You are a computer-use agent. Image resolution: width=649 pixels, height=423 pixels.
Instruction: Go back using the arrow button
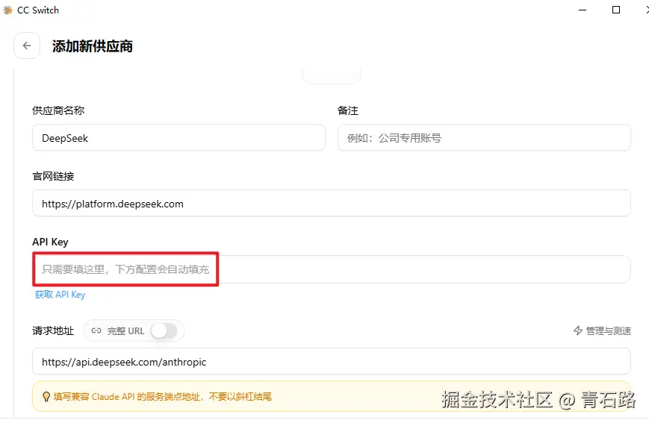(27, 46)
